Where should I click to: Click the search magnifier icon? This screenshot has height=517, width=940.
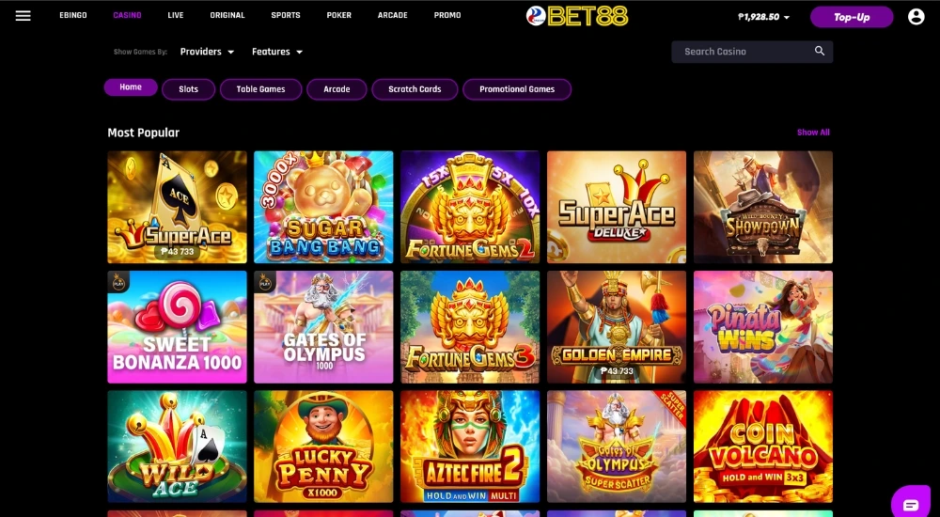pos(820,51)
